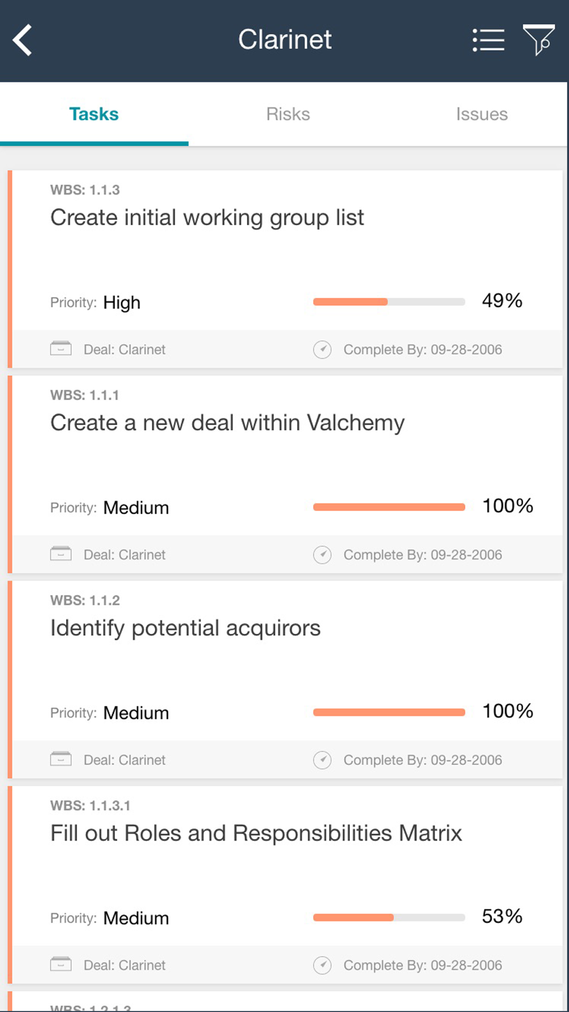Tap the High priority label

[x=122, y=303]
